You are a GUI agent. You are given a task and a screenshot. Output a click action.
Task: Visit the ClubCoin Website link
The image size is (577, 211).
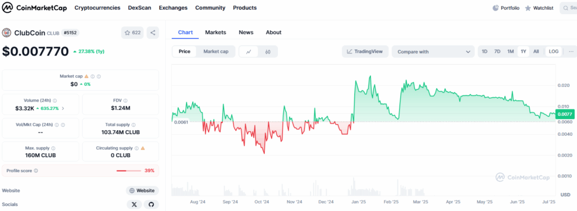coord(143,190)
